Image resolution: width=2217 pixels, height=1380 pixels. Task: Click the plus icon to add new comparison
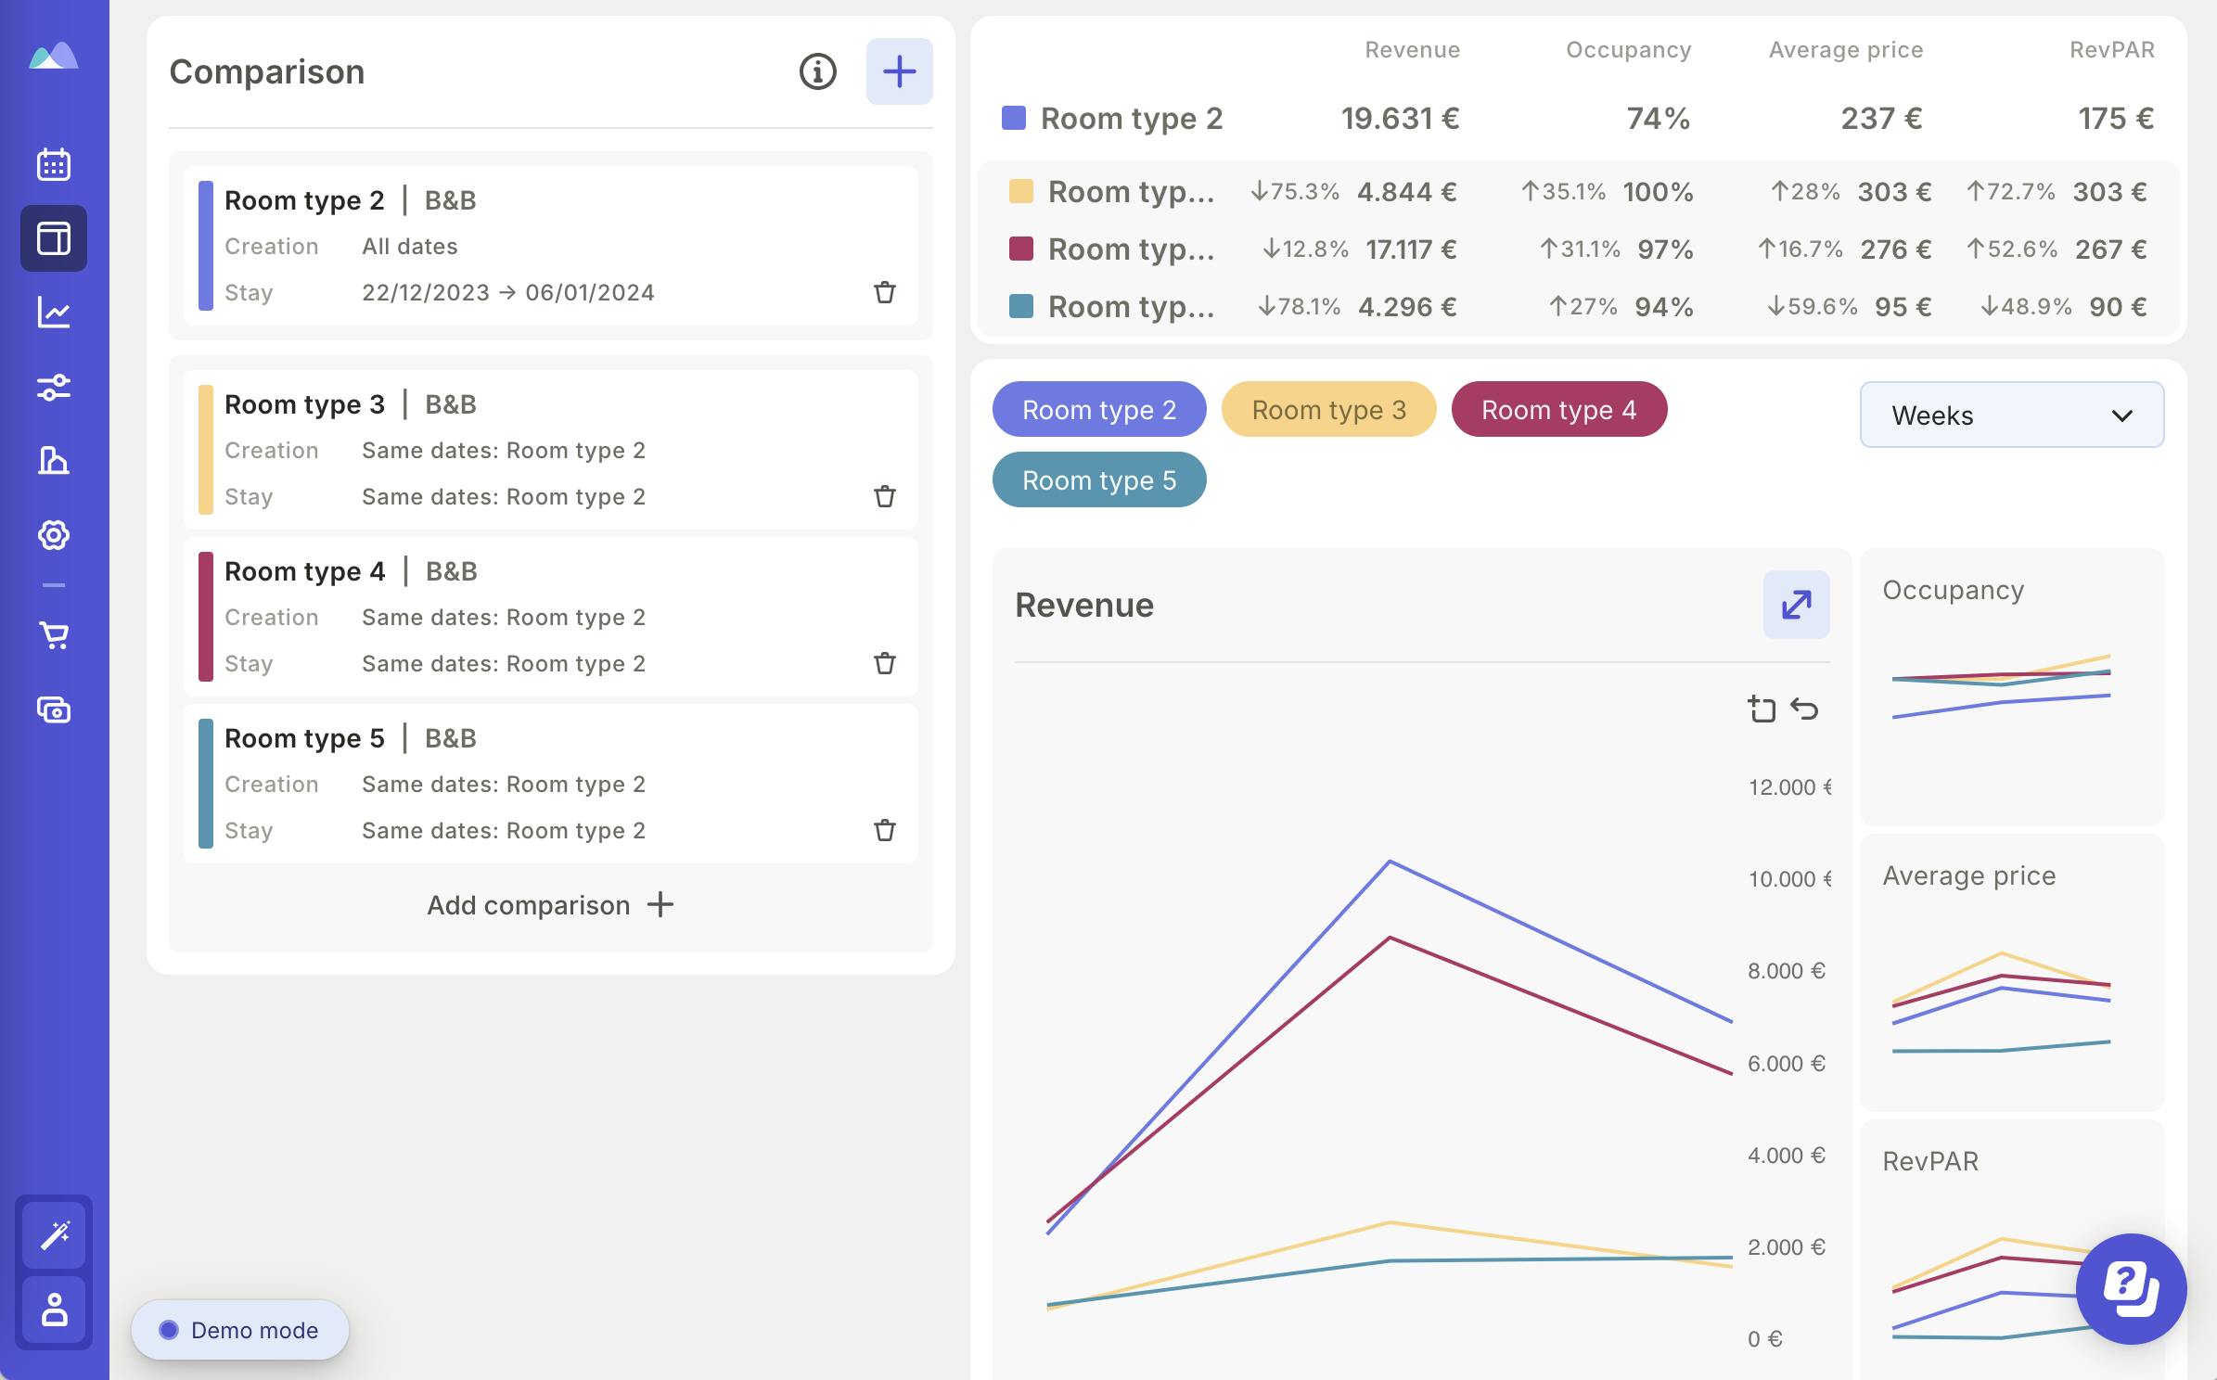tap(897, 70)
